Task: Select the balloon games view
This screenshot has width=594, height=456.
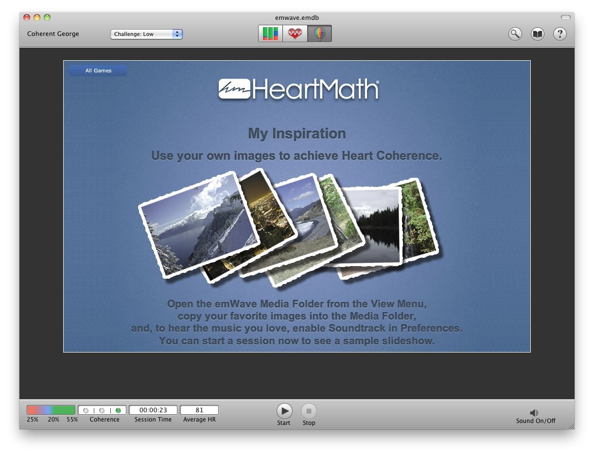Action: pyautogui.click(x=319, y=34)
